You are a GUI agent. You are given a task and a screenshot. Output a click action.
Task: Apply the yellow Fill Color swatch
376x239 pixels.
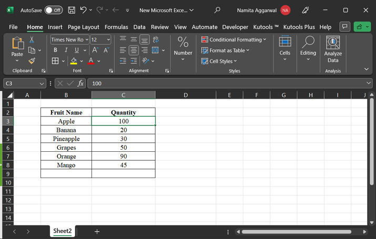coord(74,61)
